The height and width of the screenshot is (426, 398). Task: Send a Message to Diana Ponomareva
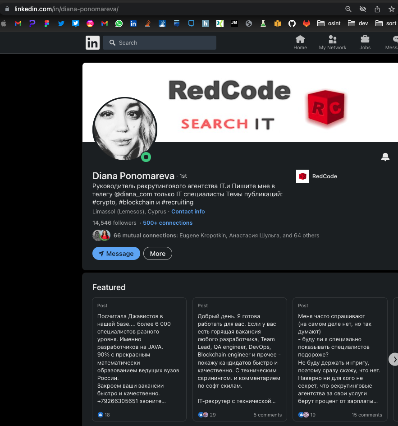point(116,254)
